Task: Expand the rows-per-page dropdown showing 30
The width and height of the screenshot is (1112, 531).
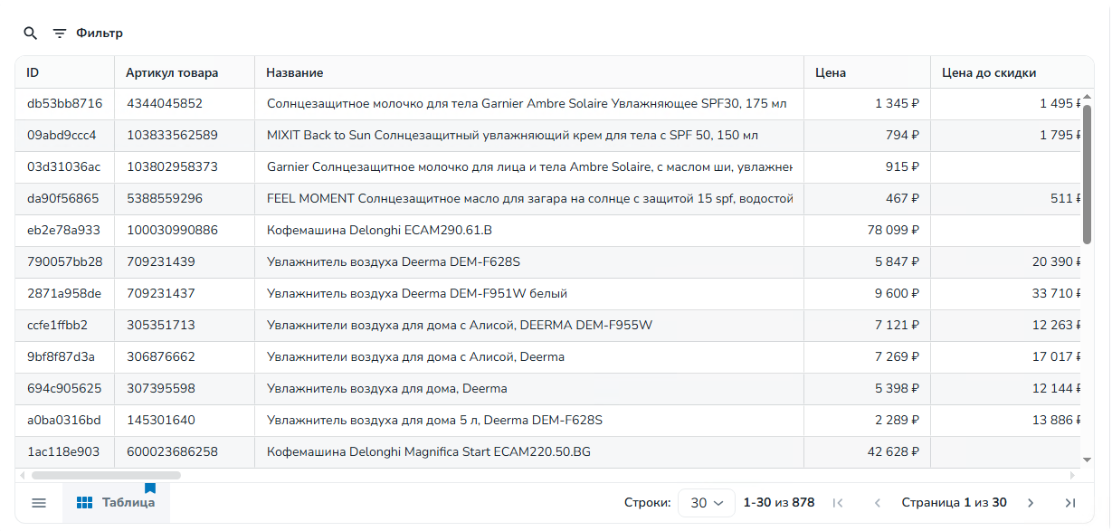Action: pyautogui.click(x=707, y=503)
